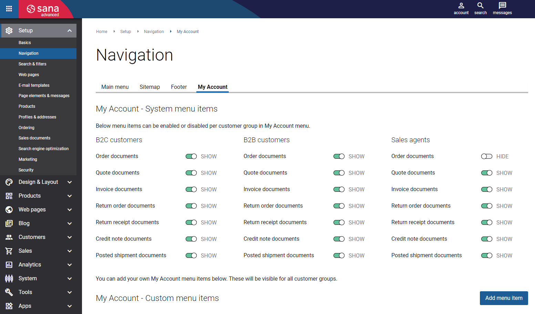Viewport: 535px width, 314px height.
Task: Switch to the Main menu tab
Action: (115, 87)
